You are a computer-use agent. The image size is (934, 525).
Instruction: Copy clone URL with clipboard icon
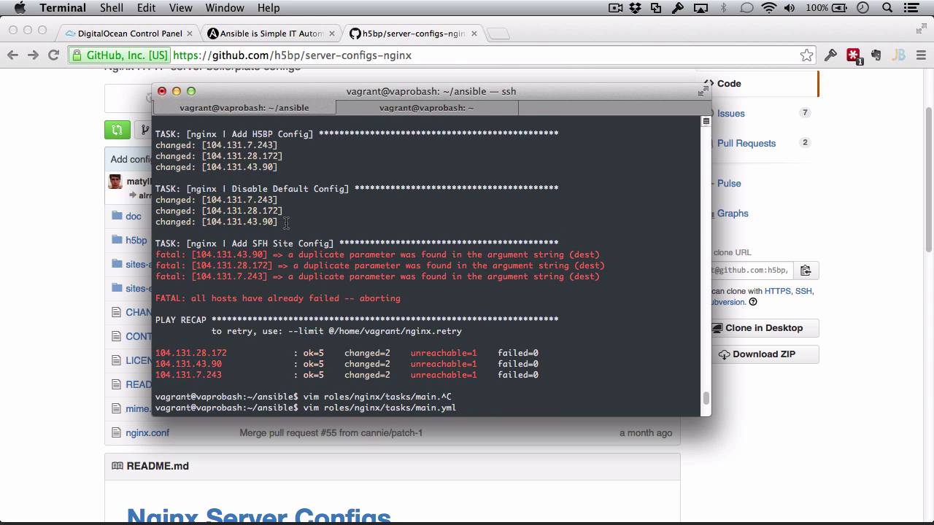pyautogui.click(x=806, y=270)
